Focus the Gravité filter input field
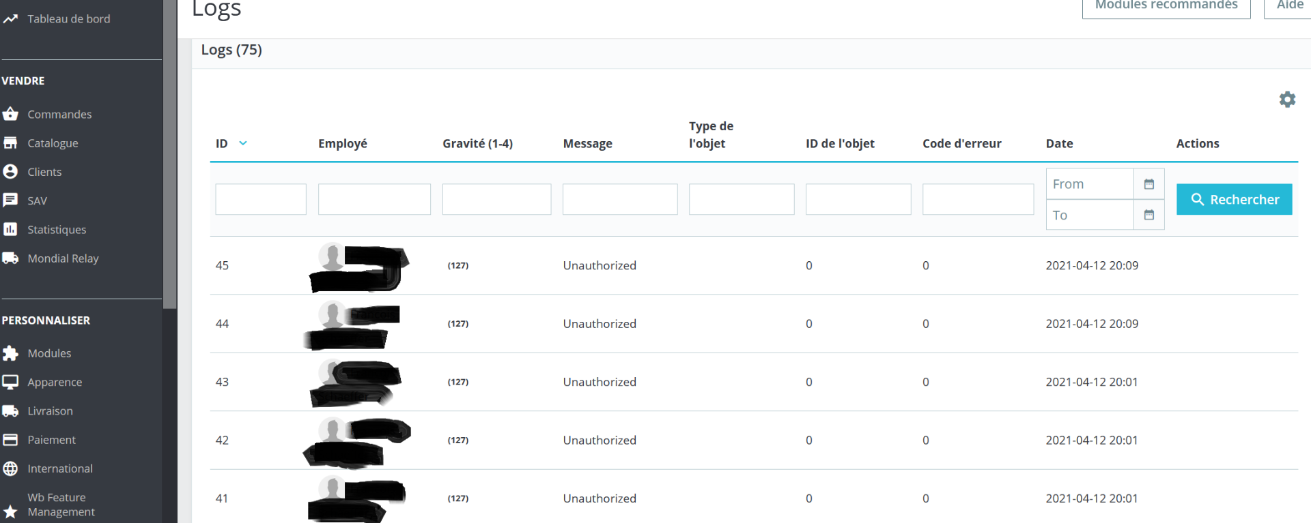The height and width of the screenshot is (523, 1311). pos(496,199)
